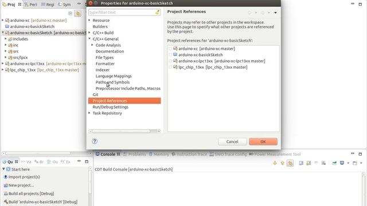Maximize the Quickstart view panel
The width and height of the screenshot is (367, 206).
click(x=87, y=161)
